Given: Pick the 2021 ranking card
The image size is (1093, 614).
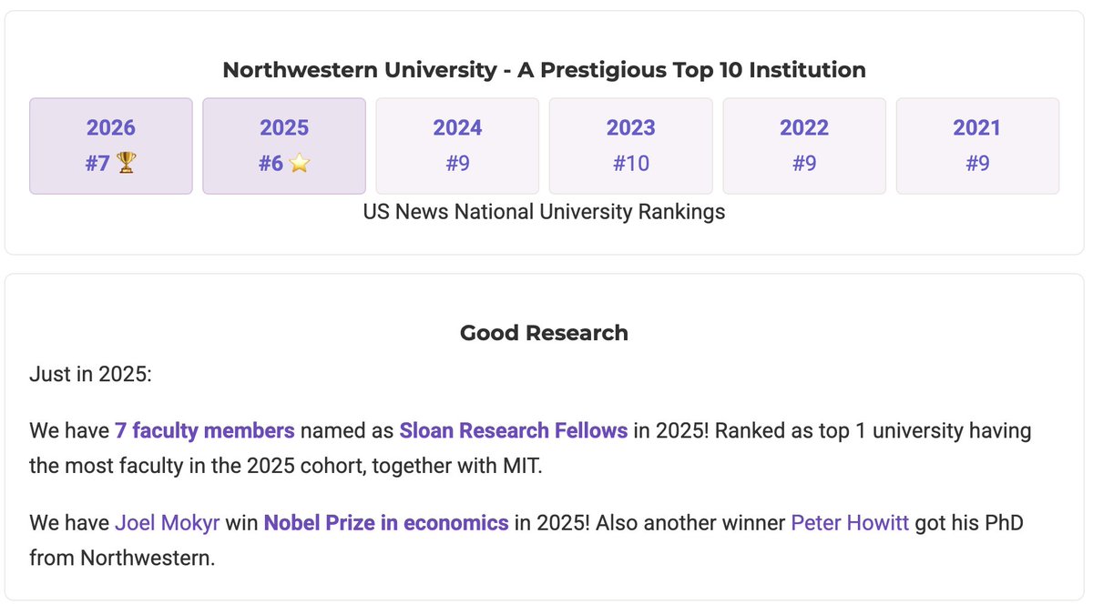Looking at the screenshot, I should pyautogui.click(x=977, y=146).
